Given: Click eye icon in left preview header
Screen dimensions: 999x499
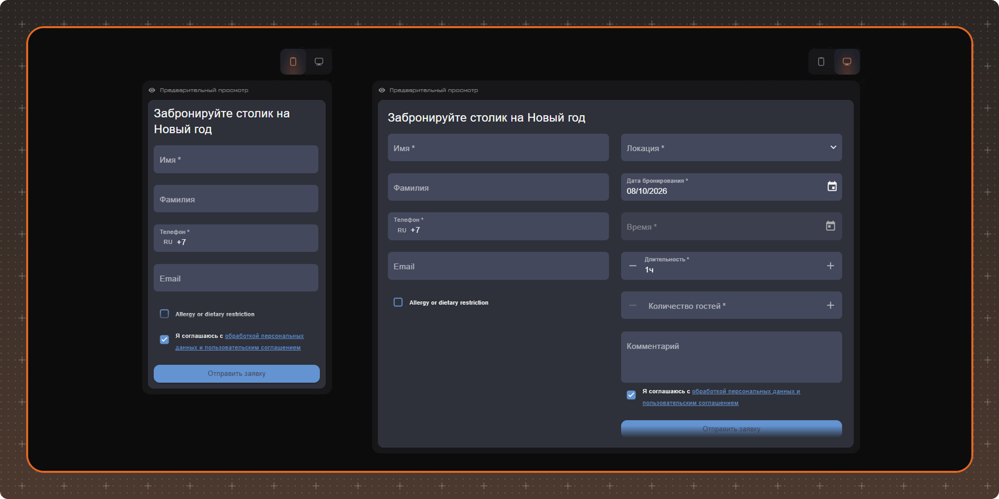Looking at the screenshot, I should click(152, 90).
